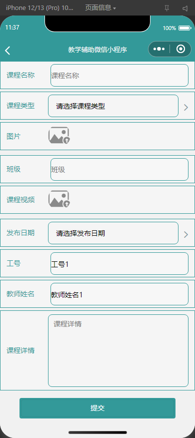Viewport: 195px width, 438px height.
Task: Upload an image in the 图片 row
Action: click(x=59, y=136)
